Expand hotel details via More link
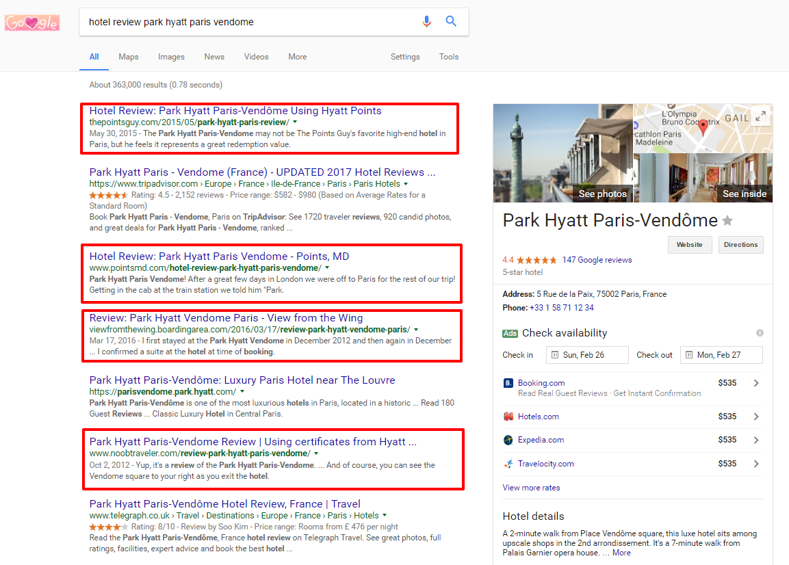Viewport: 789px width, 565px height. tap(621, 553)
